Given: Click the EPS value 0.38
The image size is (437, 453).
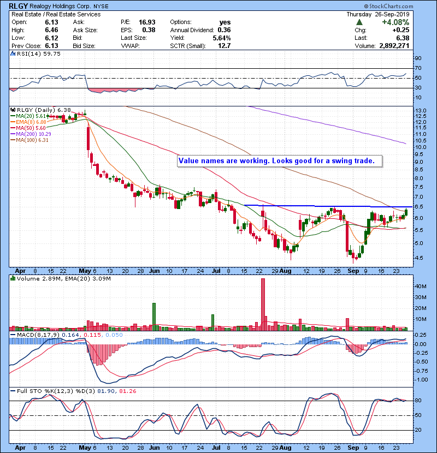Looking at the screenshot, I should point(149,30).
